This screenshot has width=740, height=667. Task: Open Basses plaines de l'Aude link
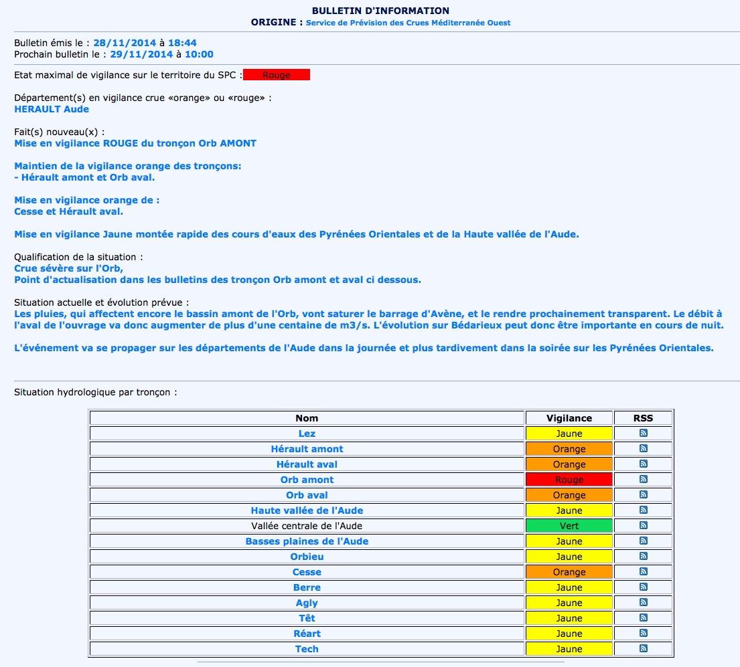(307, 541)
